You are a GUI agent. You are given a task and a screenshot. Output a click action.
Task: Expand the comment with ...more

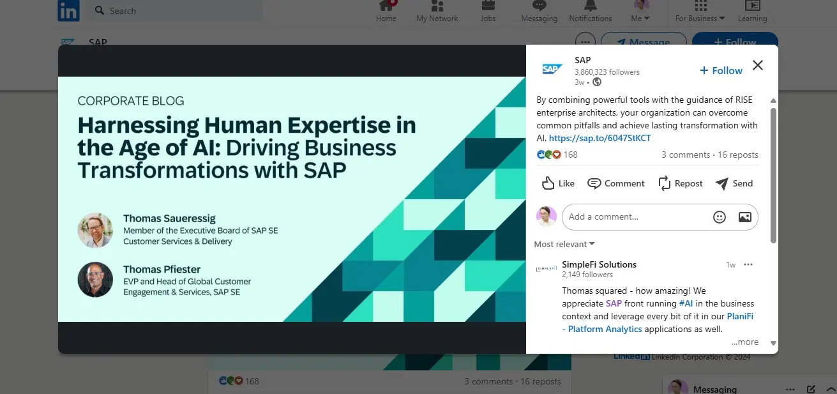click(x=744, y=342)
